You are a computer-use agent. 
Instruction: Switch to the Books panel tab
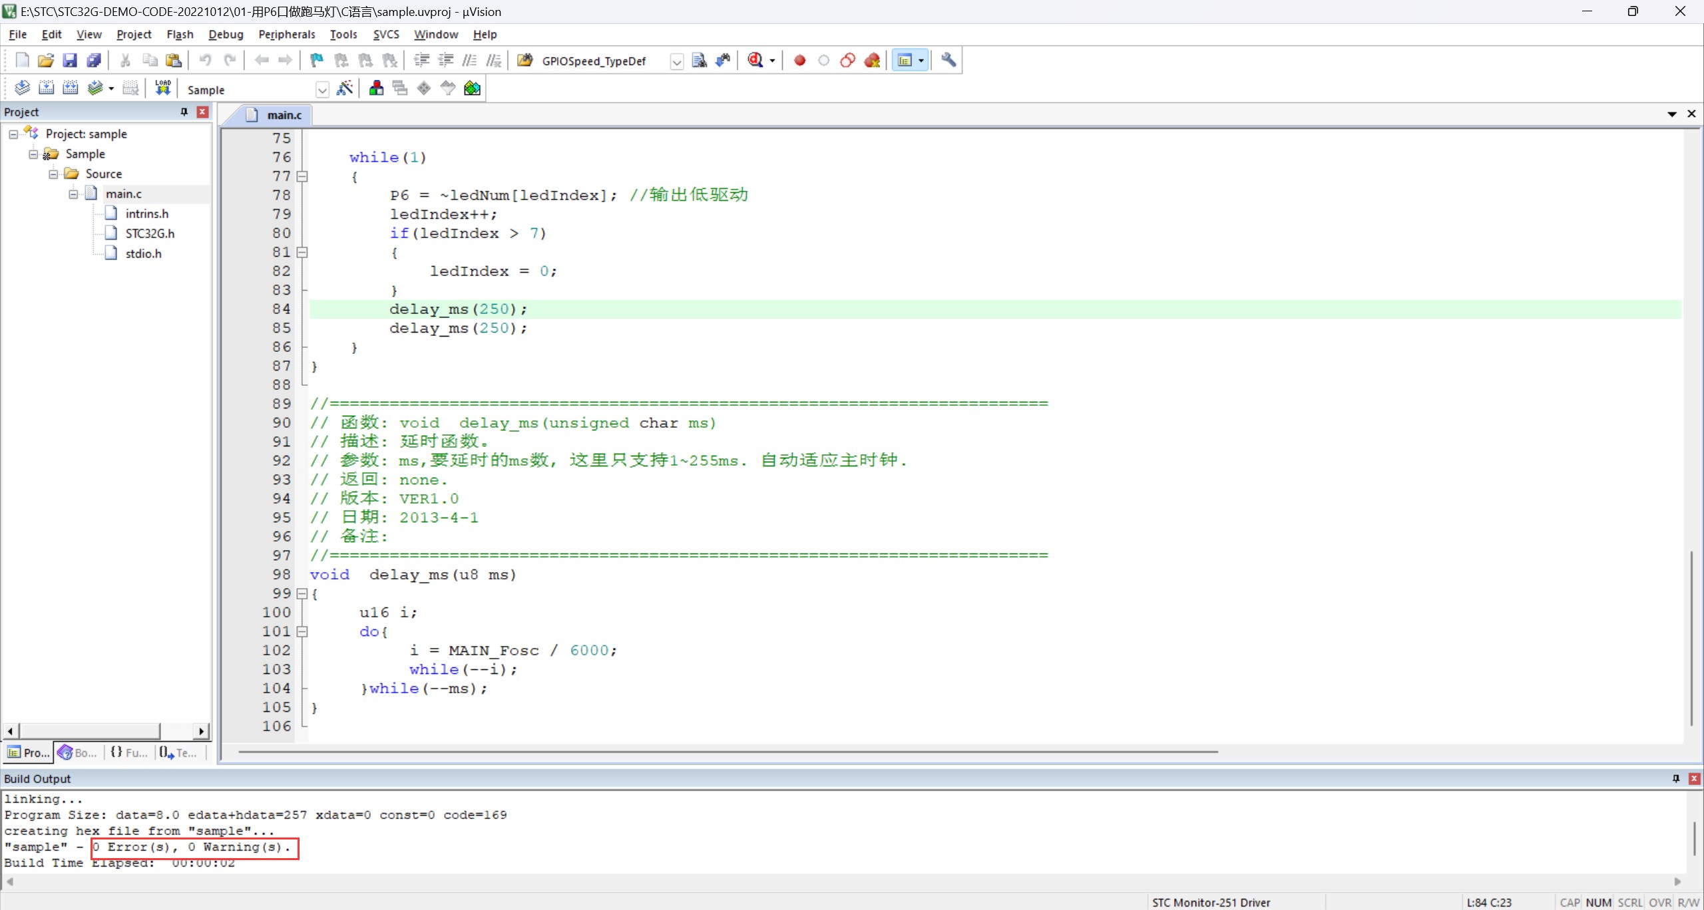click(78, 752)
